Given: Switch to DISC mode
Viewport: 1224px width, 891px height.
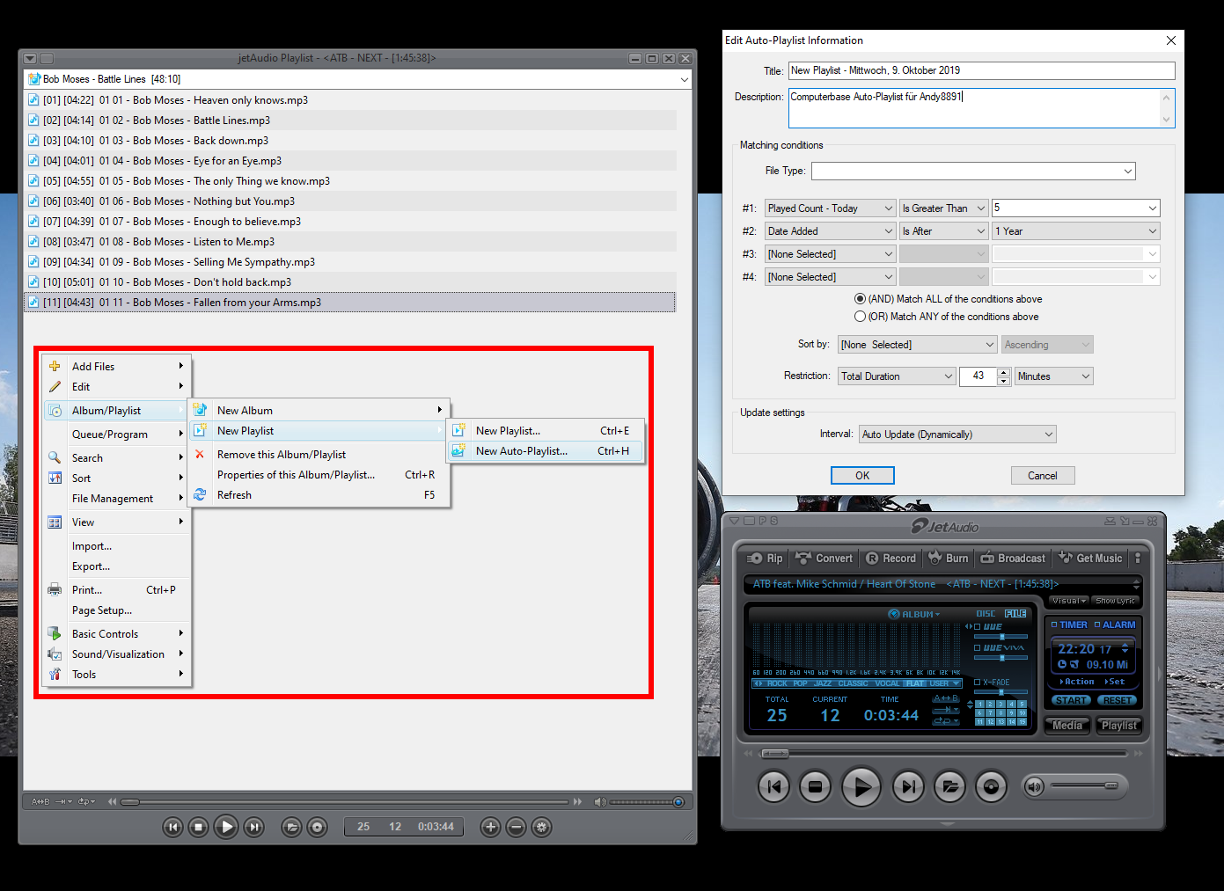Looking at the screenshot, I should point(986,614).
